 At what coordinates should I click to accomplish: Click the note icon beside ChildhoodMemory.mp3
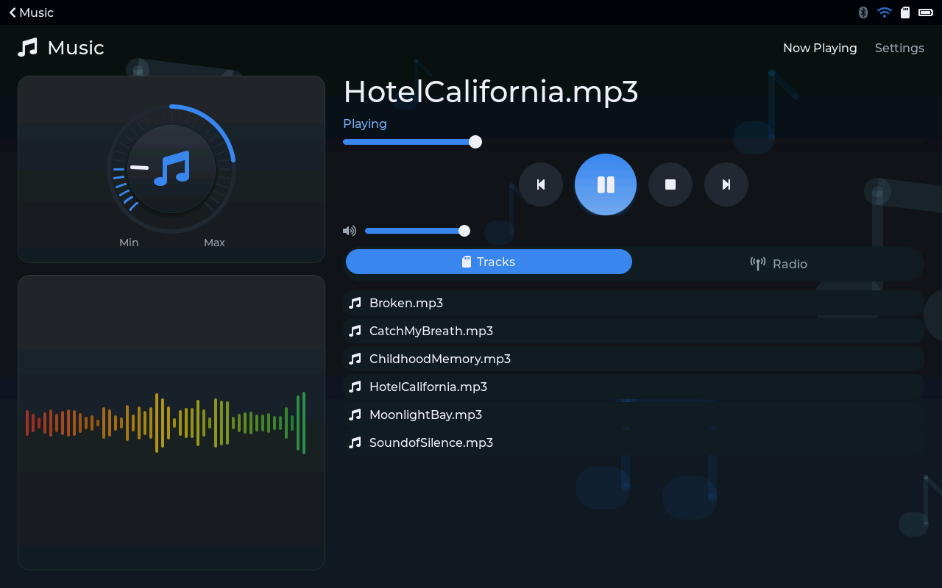click(x=355, y=359)
